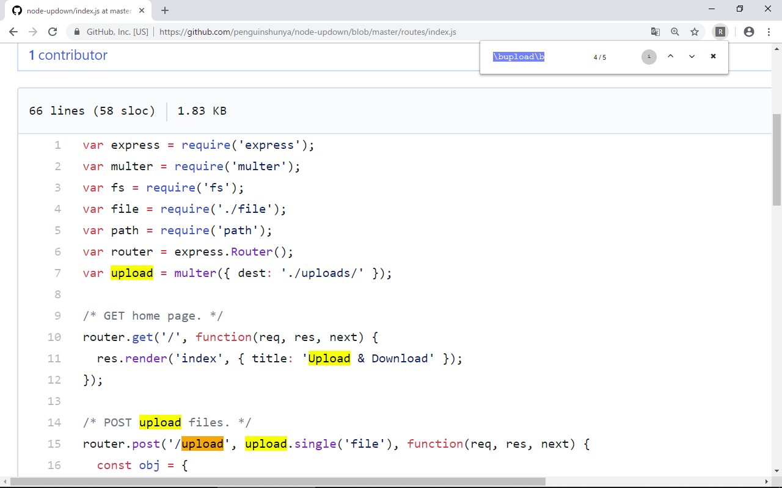
Task: Click highlighted 'upload' variable on line 7
Action: click(x=132, y=273)
